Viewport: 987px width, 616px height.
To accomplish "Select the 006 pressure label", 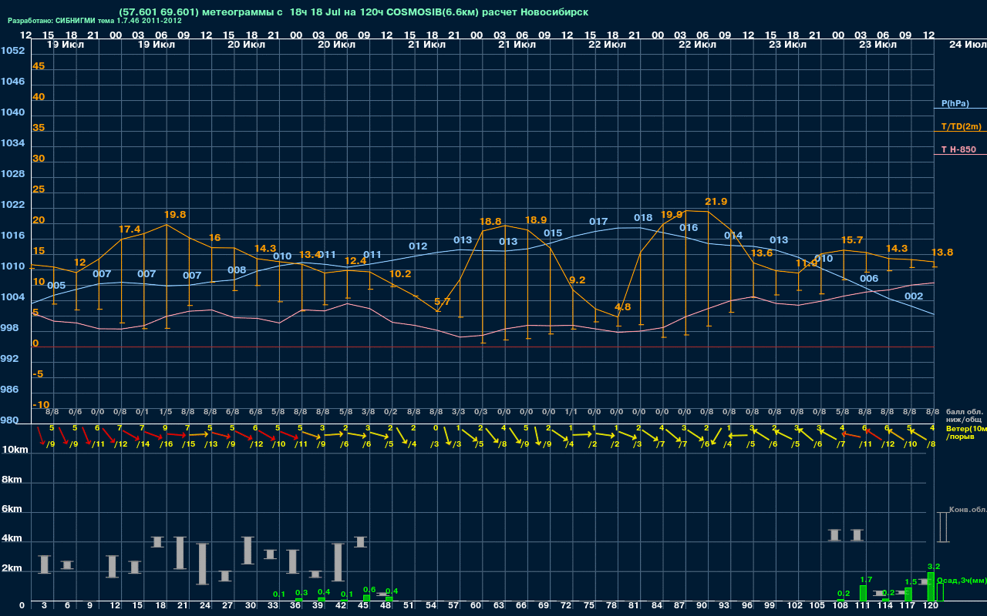I will pyautogui.click(x=869, y=279).
